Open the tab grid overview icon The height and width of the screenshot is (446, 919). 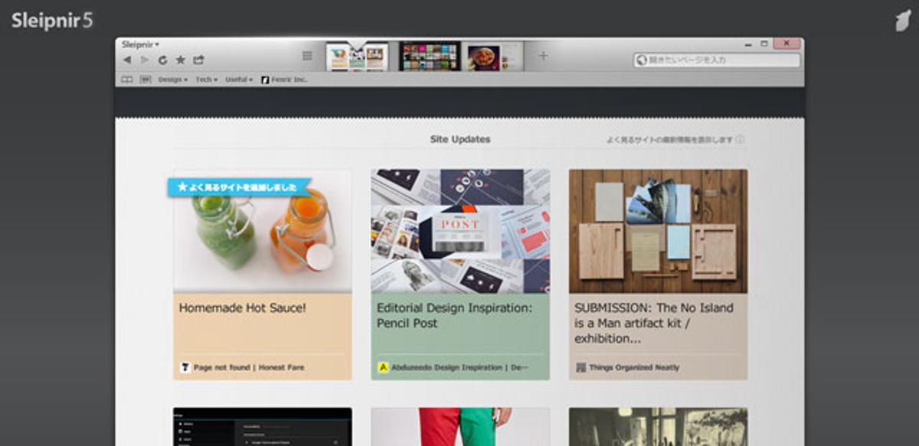coord(307,56)
